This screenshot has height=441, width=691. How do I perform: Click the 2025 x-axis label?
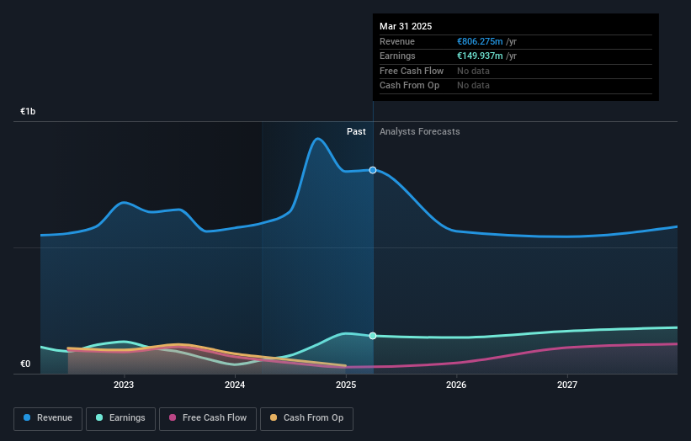(x=346, y=385)
